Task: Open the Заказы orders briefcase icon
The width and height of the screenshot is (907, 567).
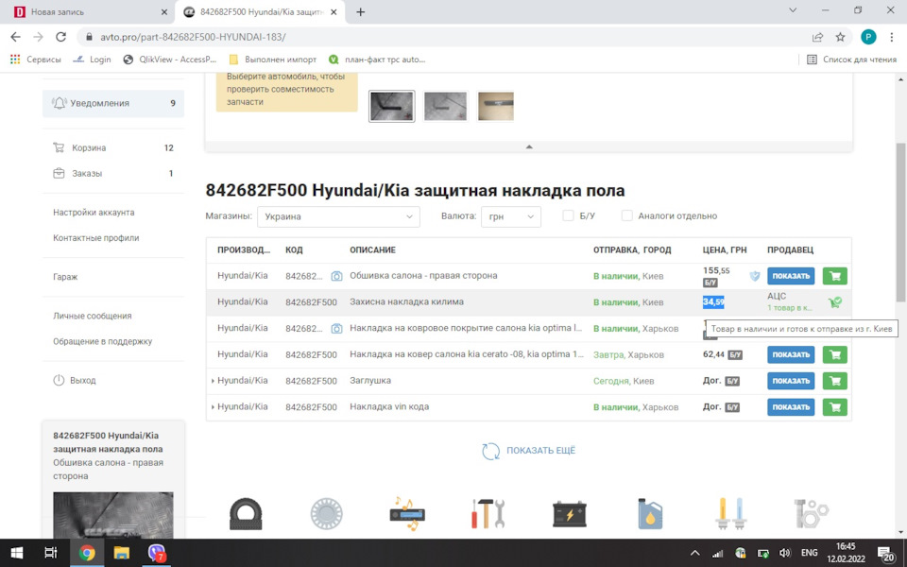Action: [59, 173]
